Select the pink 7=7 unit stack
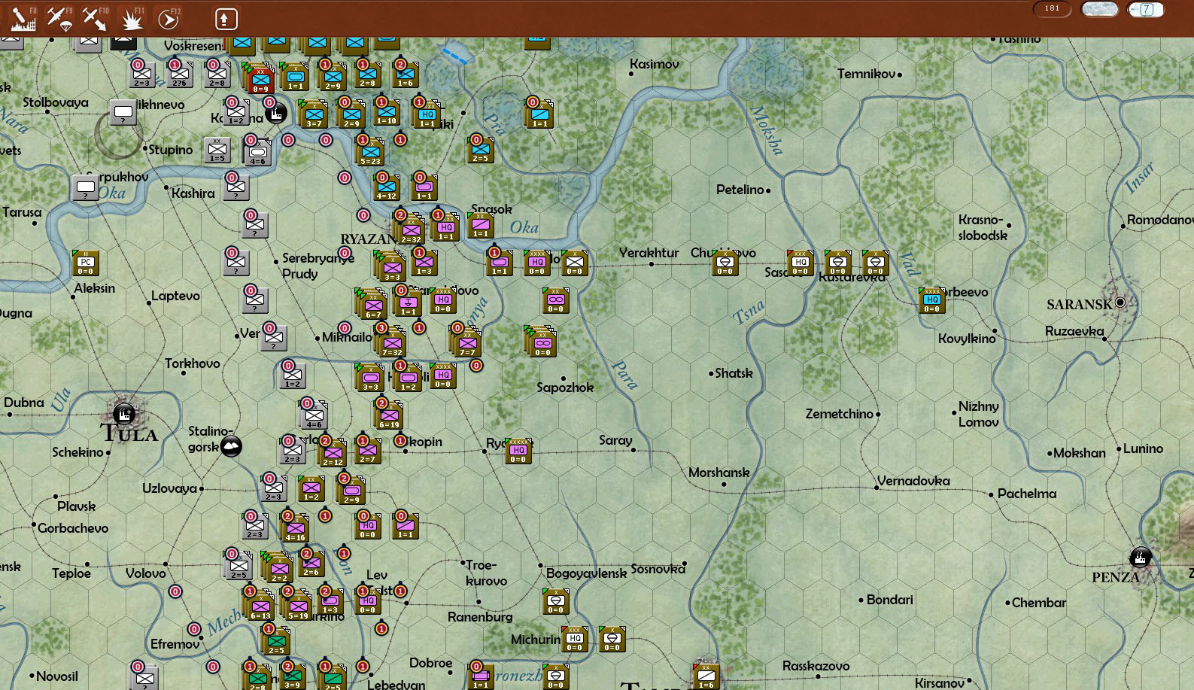 [x=466, y=342]
